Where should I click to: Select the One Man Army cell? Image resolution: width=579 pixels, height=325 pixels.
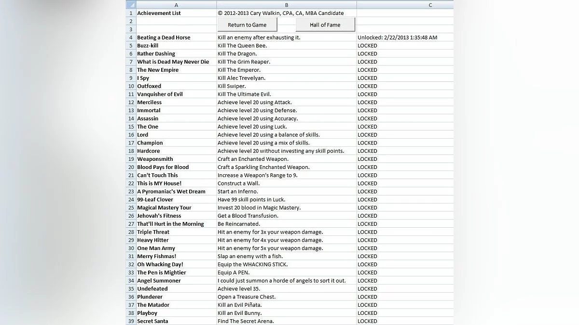[x=176, y=248]
